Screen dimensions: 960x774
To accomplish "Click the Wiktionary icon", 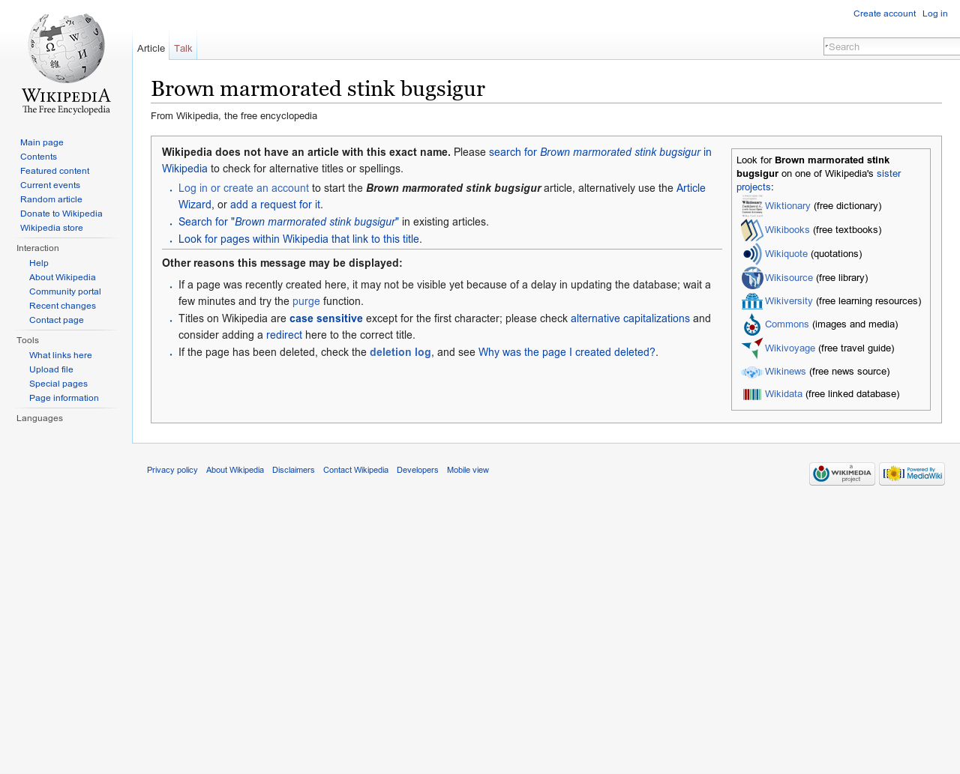I will [752, 206].
